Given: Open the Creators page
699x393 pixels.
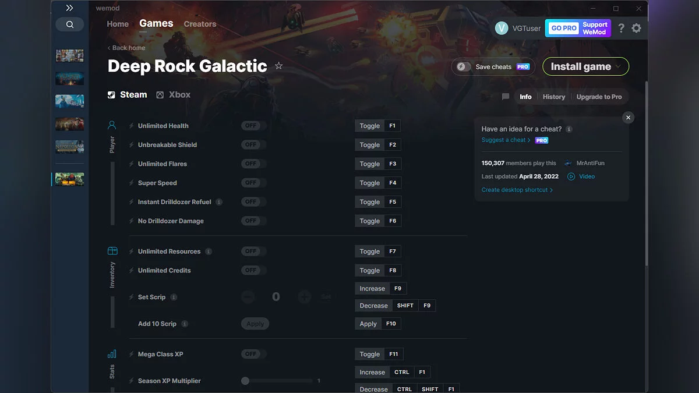Looking at the screenshot, I should pos(200,24).
